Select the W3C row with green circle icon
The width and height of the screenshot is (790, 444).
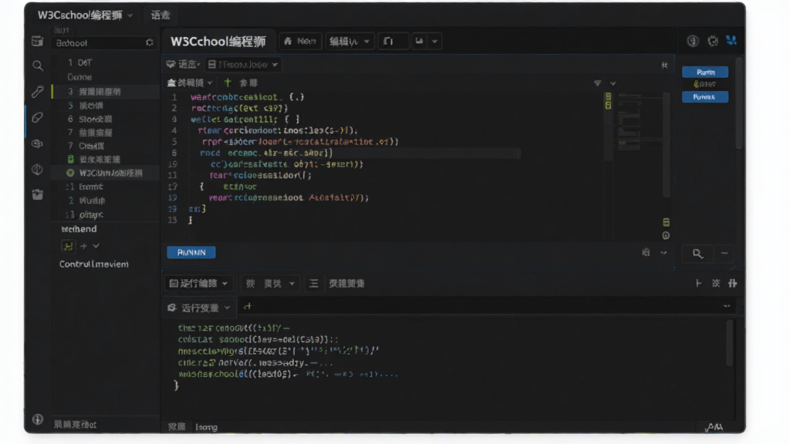(x=105, y=173)
